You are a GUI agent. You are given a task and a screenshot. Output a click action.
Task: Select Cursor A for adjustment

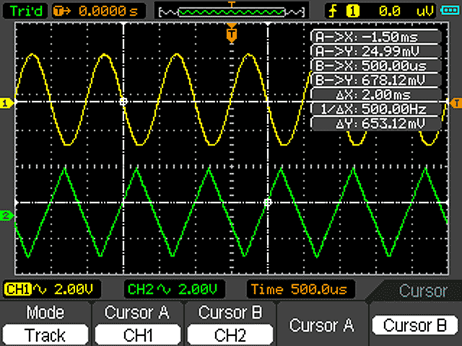pyautogui.click(x=322, y=325)
